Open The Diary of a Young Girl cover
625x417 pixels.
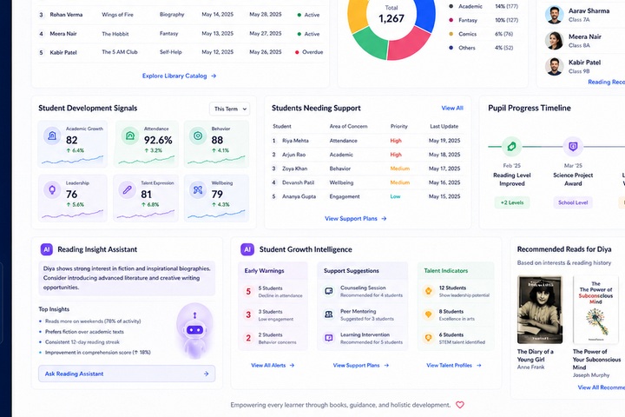point(540,309)
